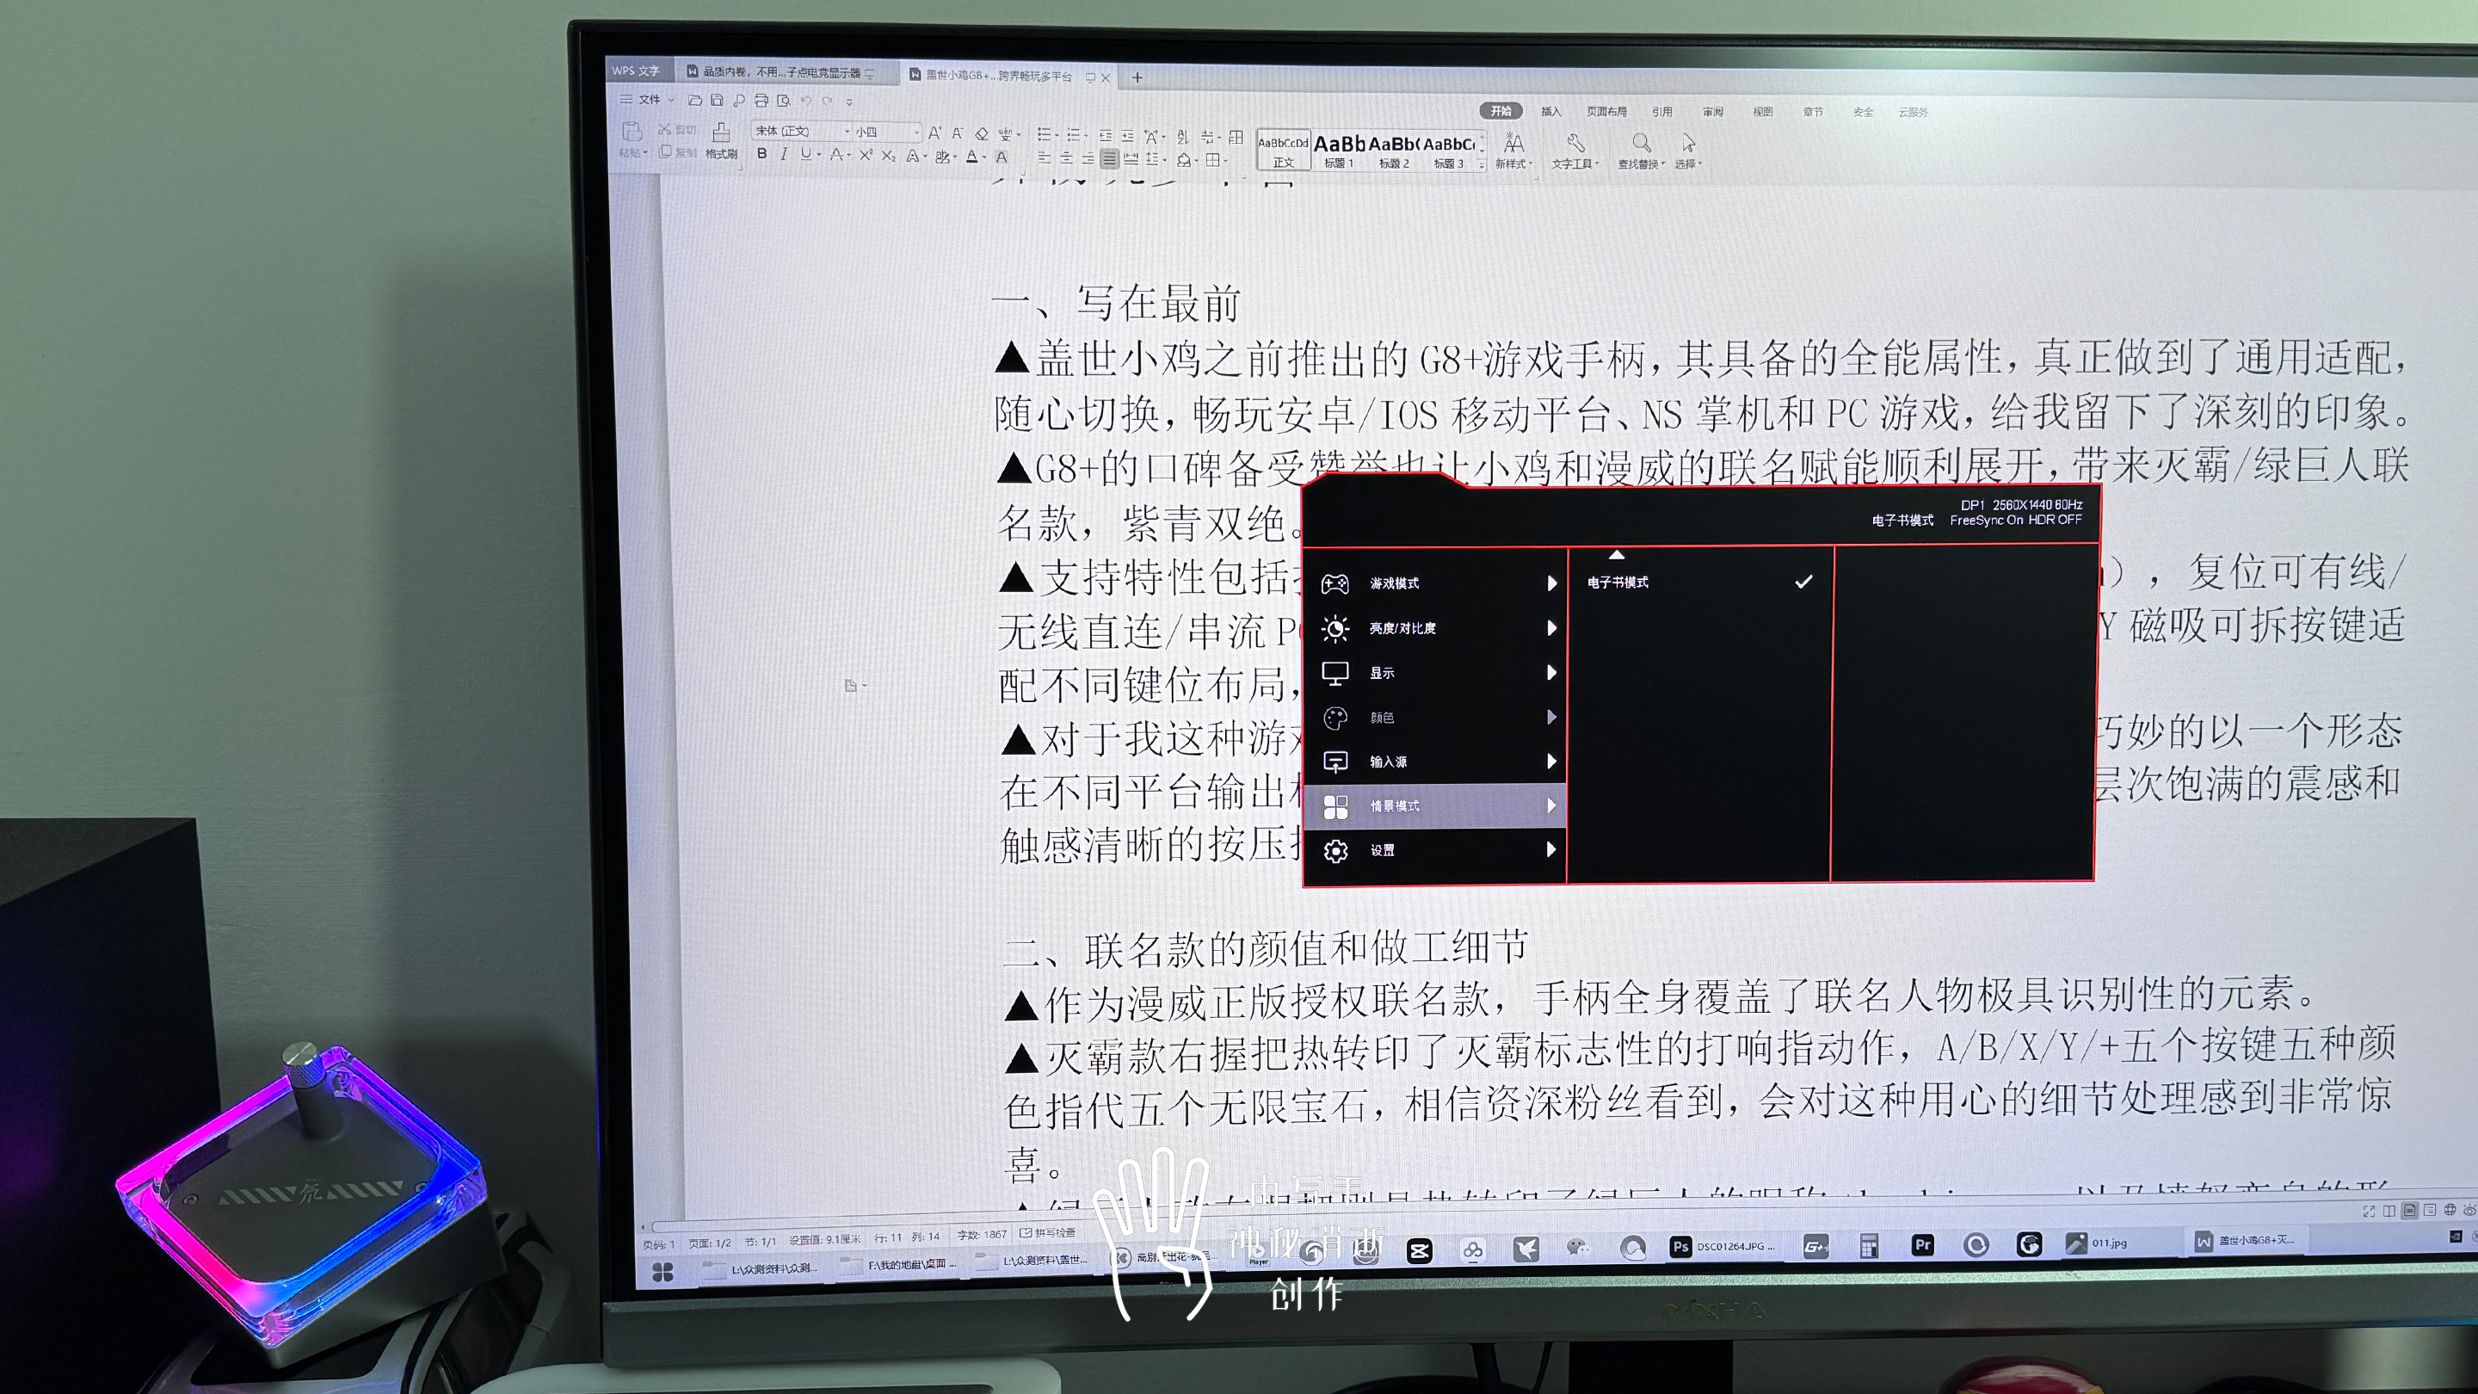Open file with the folder icon
The image size is (2478, 1394).
click(x=694, y=100)
